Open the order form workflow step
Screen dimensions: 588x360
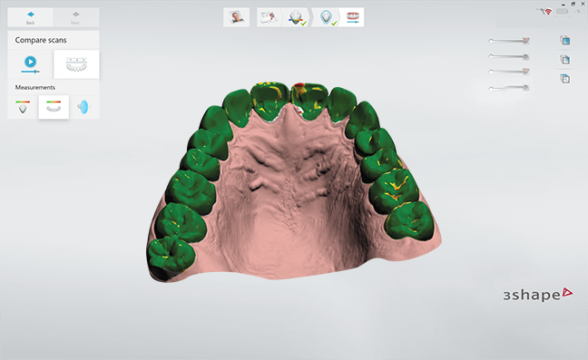click(269, 17)
